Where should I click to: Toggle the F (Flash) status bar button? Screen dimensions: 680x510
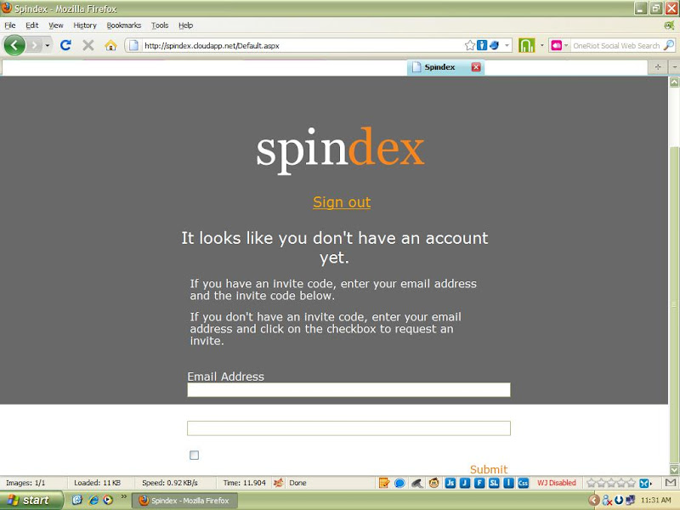[479, 483]
